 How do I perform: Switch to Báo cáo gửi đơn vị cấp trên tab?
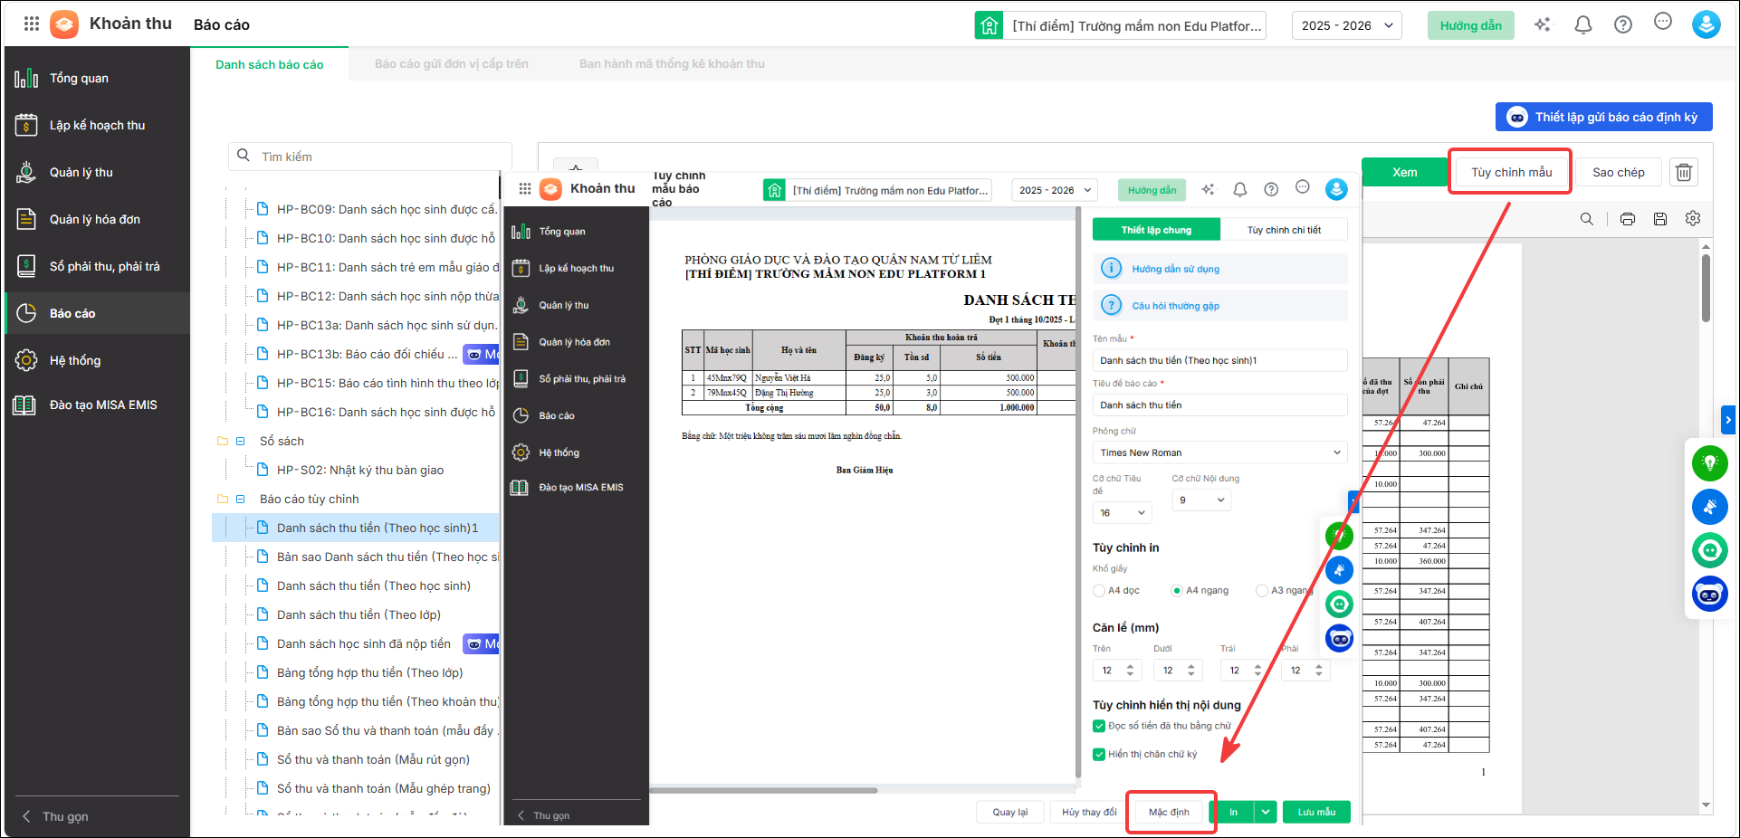click(451, 63)
